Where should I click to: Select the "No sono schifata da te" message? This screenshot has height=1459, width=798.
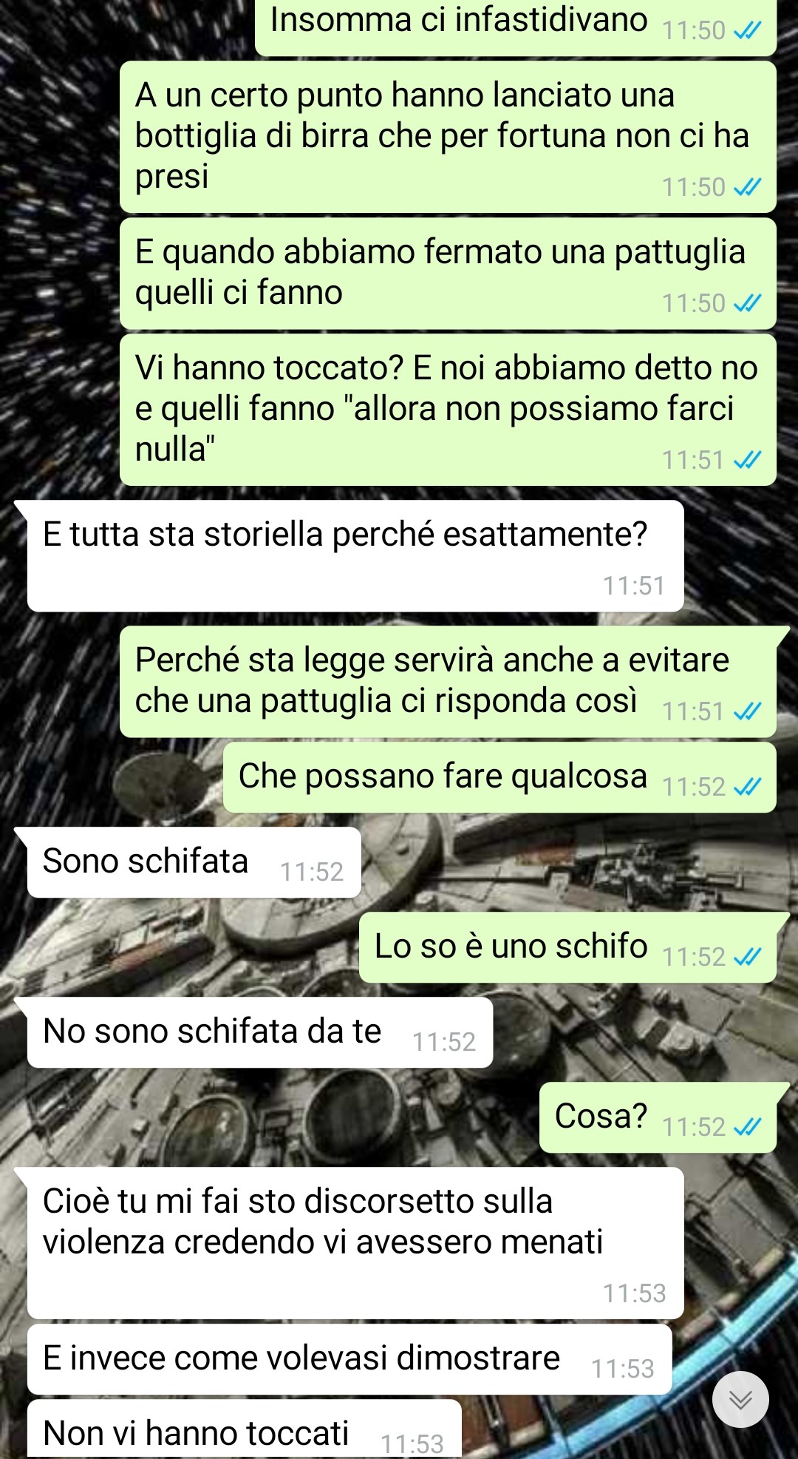pyautogui.click(x=260, y=1032)
